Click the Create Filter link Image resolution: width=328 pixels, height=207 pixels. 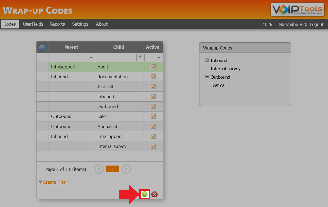55,182
